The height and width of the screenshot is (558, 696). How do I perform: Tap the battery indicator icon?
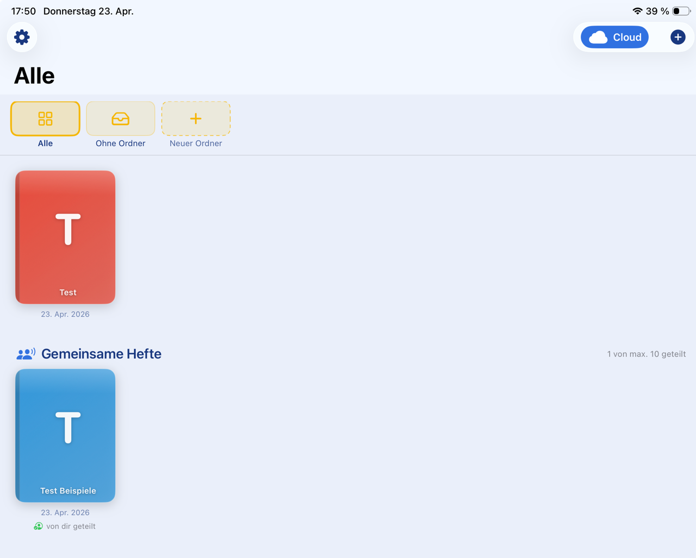681,11
